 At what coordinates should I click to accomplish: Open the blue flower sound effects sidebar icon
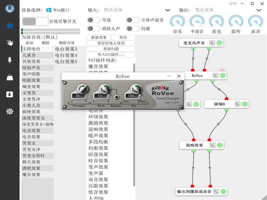coord(10,26)
